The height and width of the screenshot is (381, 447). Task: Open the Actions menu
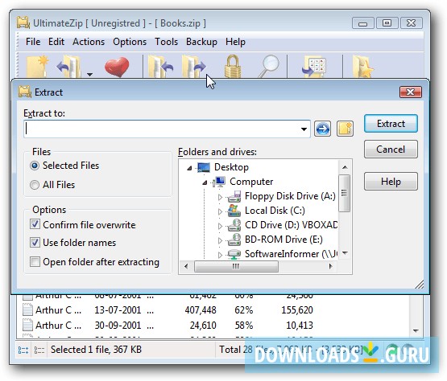(89, 42)
